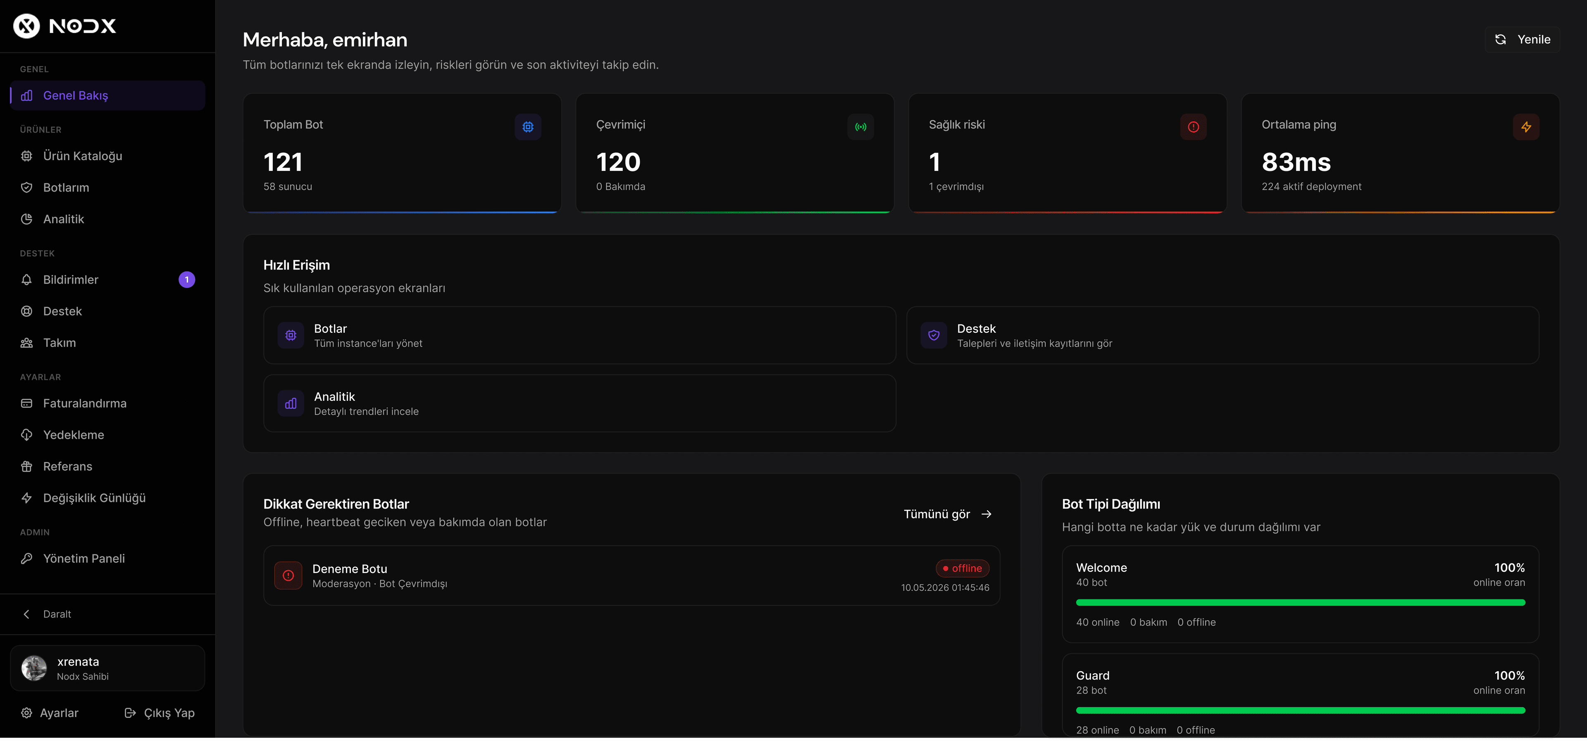Click the 224 aktif deployment text
The width and height of the screenshot is (1587, 741).
[x=1312, y=187]
